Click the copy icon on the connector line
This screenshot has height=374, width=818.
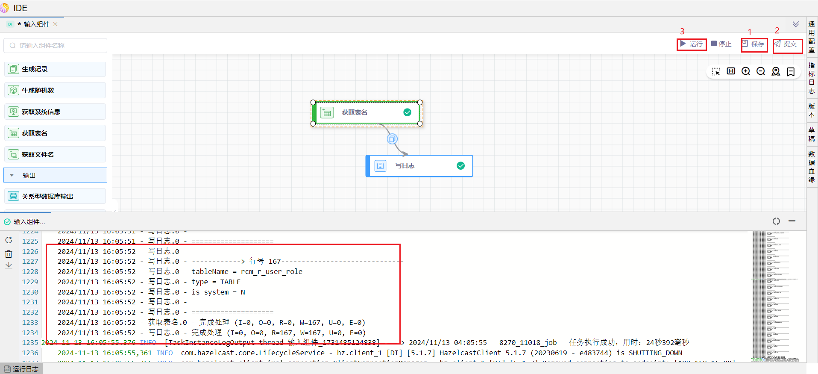click(x=392, y=139)
